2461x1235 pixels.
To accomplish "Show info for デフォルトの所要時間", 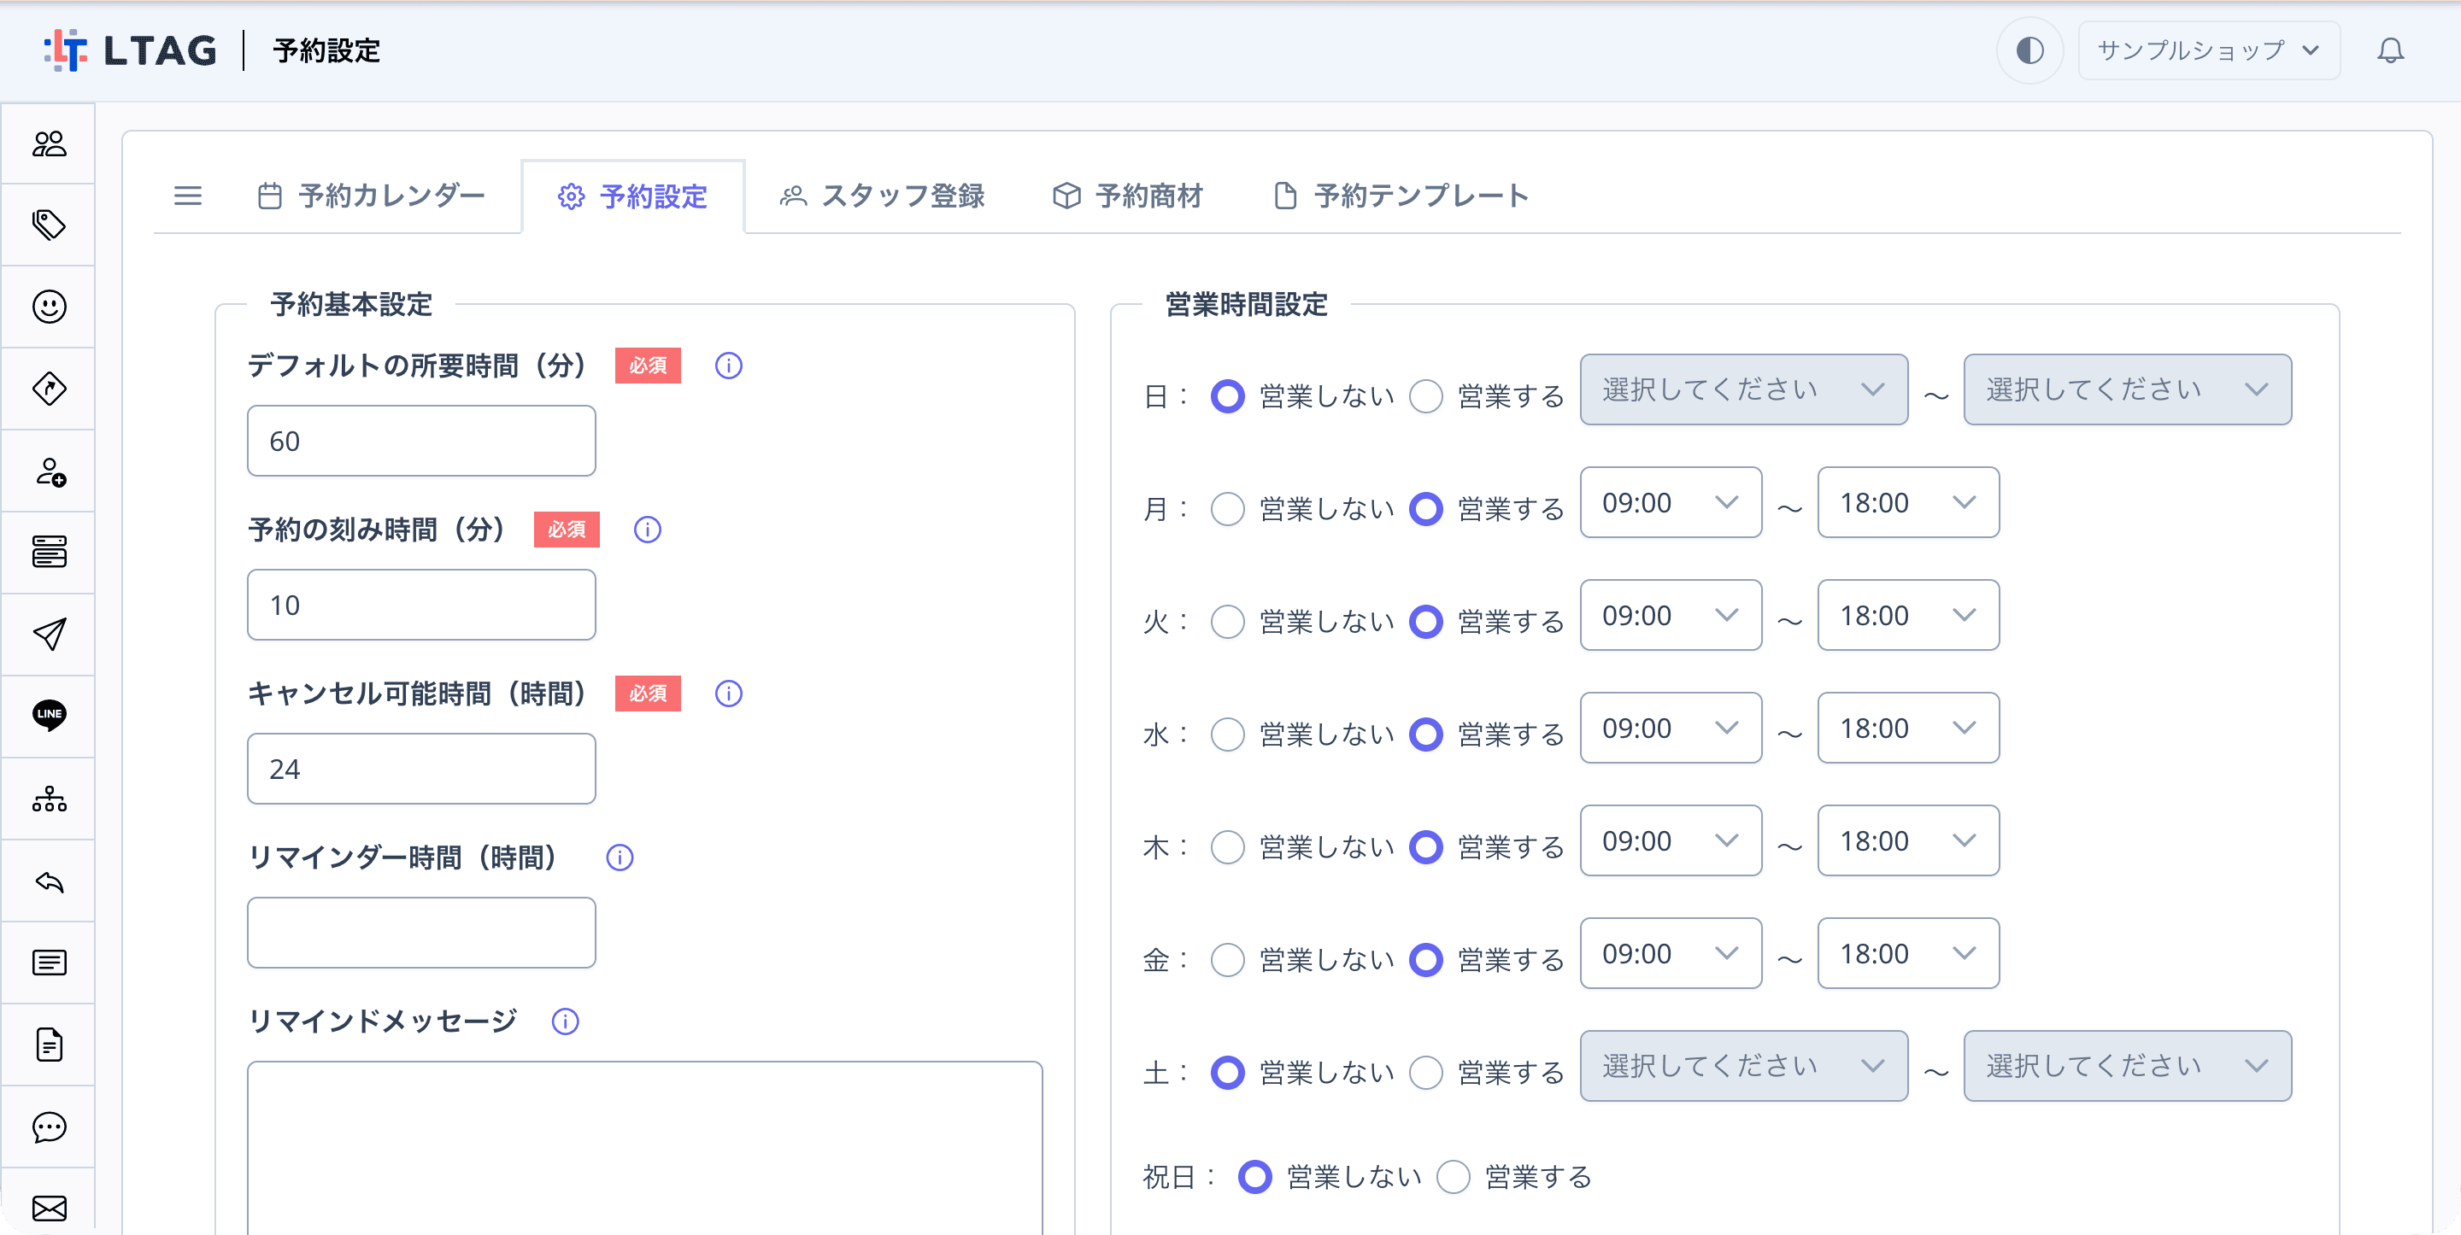I will pyautogui.click(x=729, y=366).
